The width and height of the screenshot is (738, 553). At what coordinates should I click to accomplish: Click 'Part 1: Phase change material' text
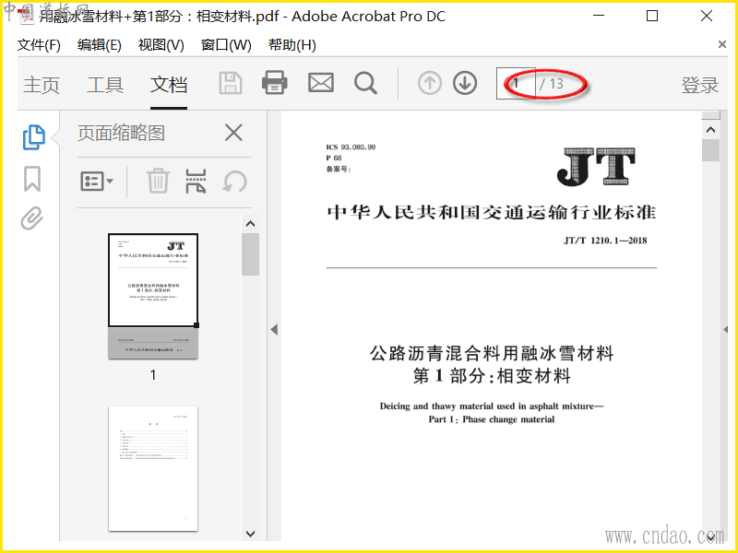point(492,419)
